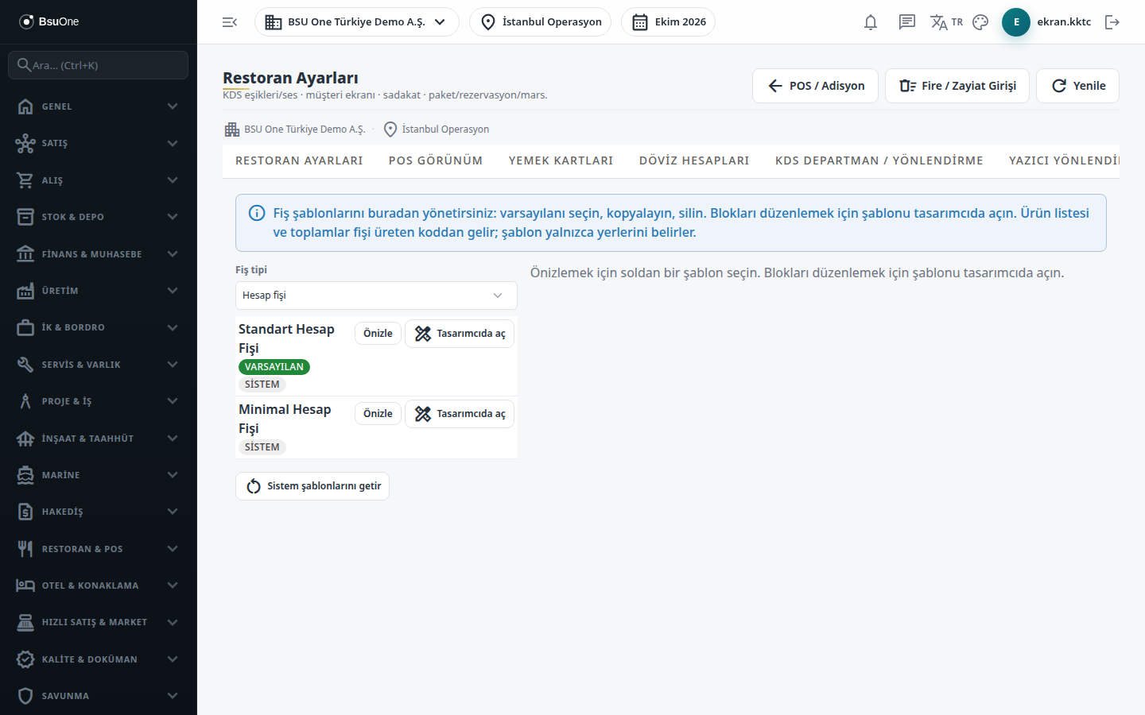Open Minimal Hesap Fişi in Tasarımcıda aç

460,414
